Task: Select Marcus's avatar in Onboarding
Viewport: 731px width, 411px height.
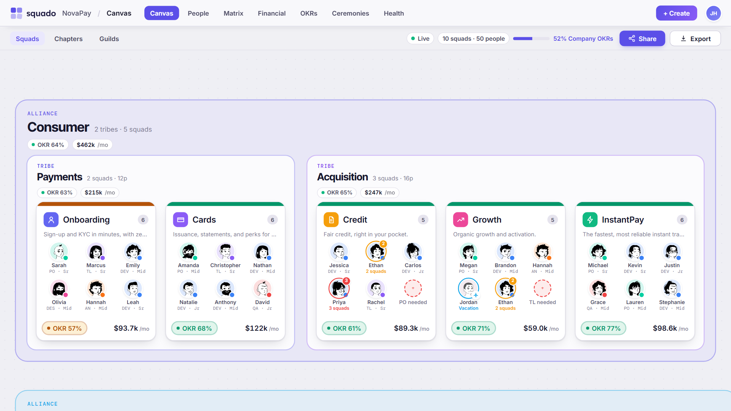Action: 96,252
